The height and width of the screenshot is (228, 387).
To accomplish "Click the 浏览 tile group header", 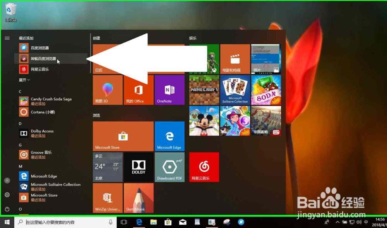I will tap(96, 115).
